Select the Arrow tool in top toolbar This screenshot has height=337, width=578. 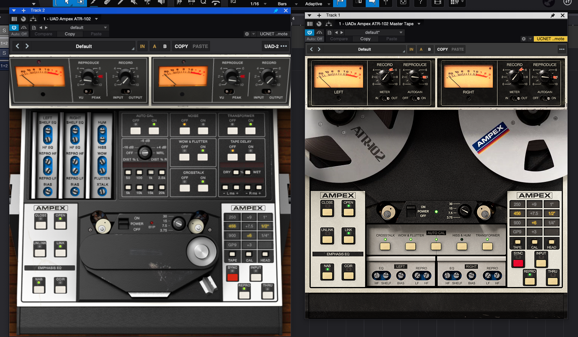[x=67, y=2]
